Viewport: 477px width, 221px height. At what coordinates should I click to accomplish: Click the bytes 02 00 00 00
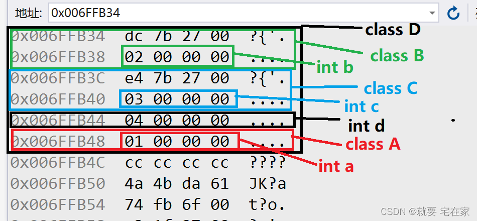click(177, 57)
